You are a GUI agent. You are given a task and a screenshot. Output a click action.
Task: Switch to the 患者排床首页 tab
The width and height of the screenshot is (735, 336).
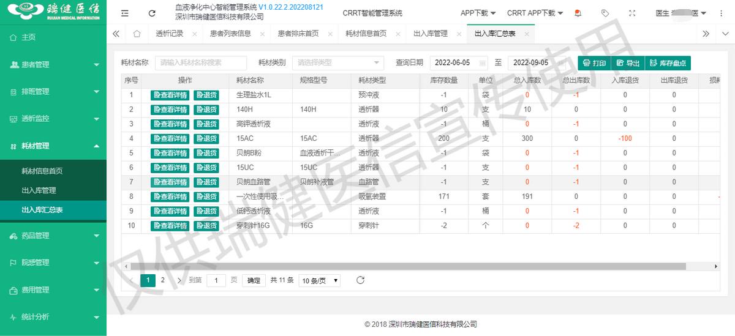pos(298,34)
